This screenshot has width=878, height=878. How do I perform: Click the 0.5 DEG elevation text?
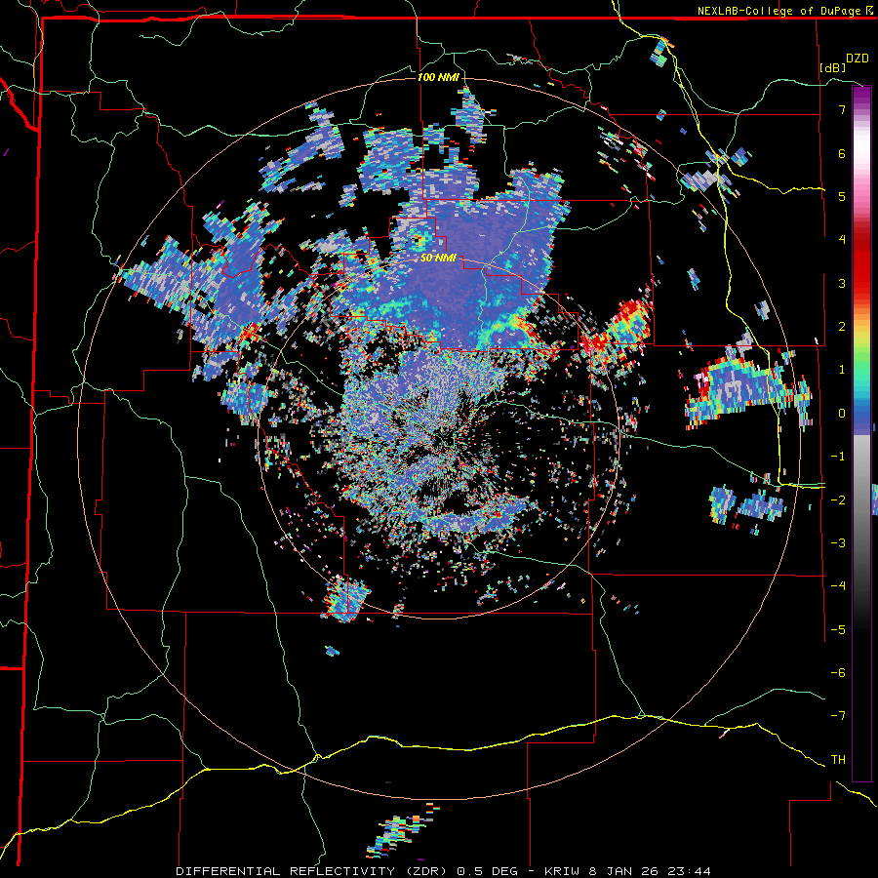click(x=488, y=871)
